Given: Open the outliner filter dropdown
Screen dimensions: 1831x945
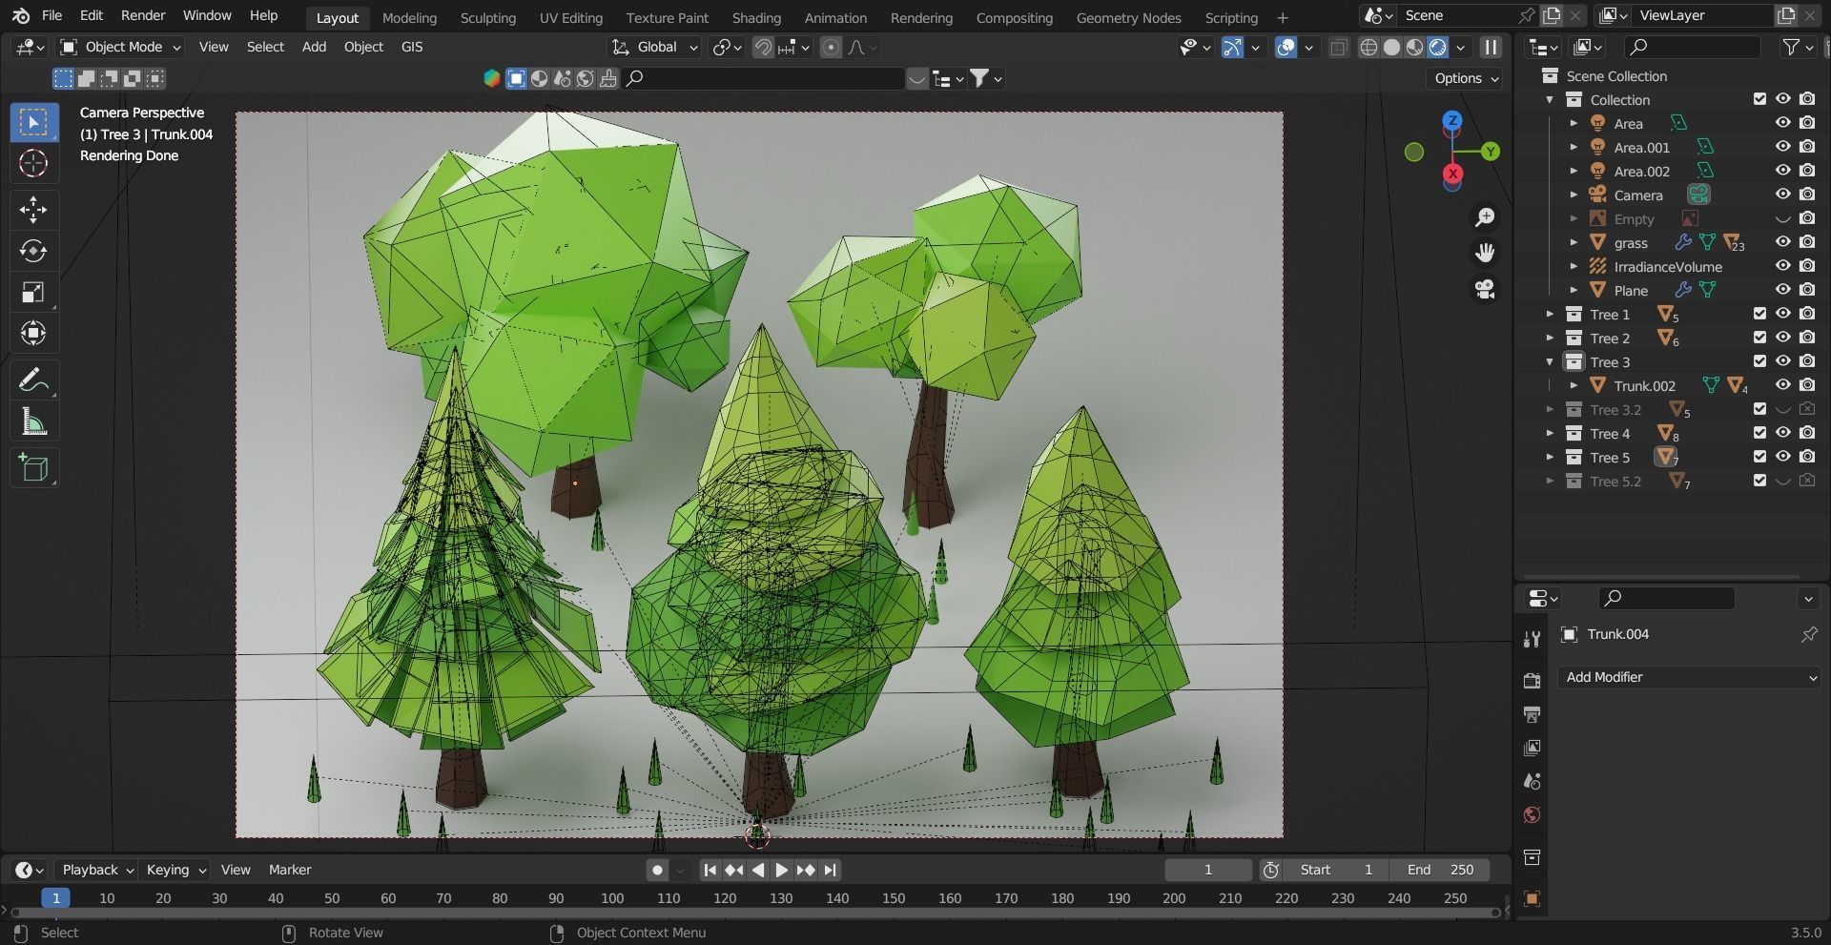Looking at the screenshot, I should click(x=1797, y=47).
